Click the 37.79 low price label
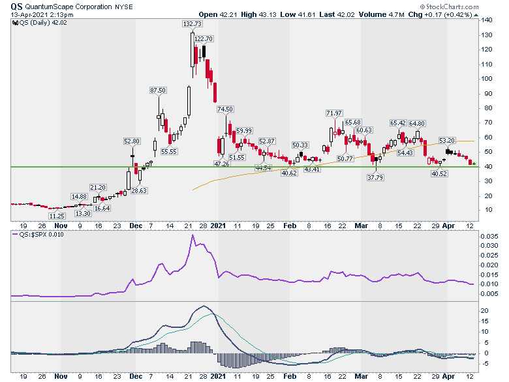This screenshot has width=509, height=382. click(375, 178)
